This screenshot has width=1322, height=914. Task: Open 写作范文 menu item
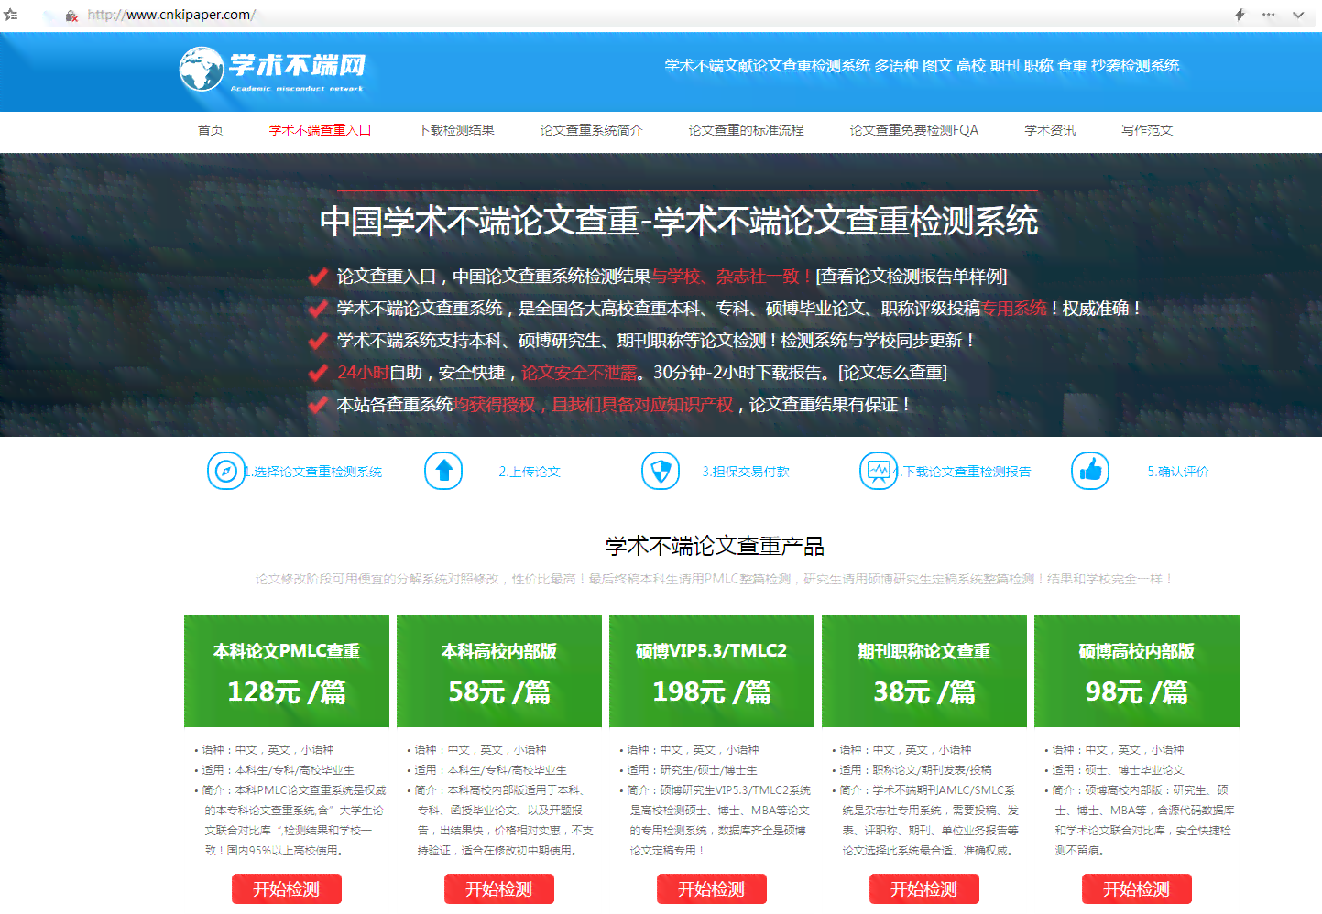1147,130
